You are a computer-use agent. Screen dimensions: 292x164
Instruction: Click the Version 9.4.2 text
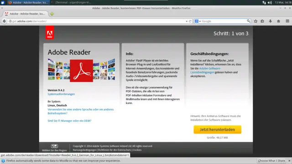(56, 90)
